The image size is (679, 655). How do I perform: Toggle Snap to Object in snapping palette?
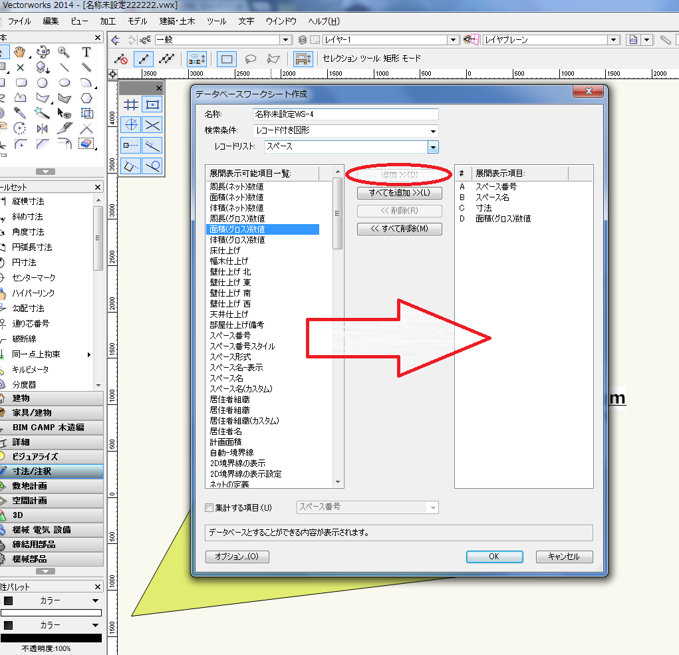coord(152,104)
